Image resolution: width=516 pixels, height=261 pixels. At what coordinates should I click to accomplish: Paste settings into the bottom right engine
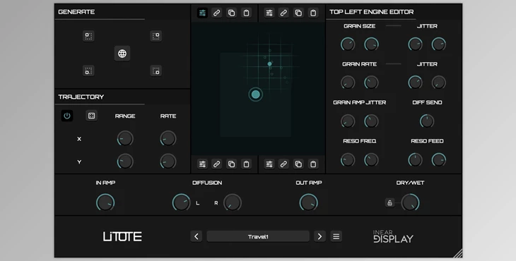(313, 164)
